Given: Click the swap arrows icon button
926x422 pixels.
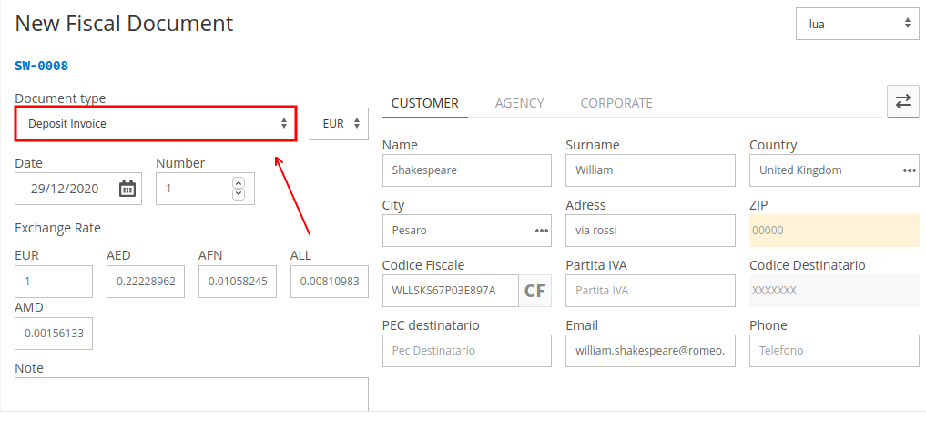Looking at the screenshot, I should 903,102.
